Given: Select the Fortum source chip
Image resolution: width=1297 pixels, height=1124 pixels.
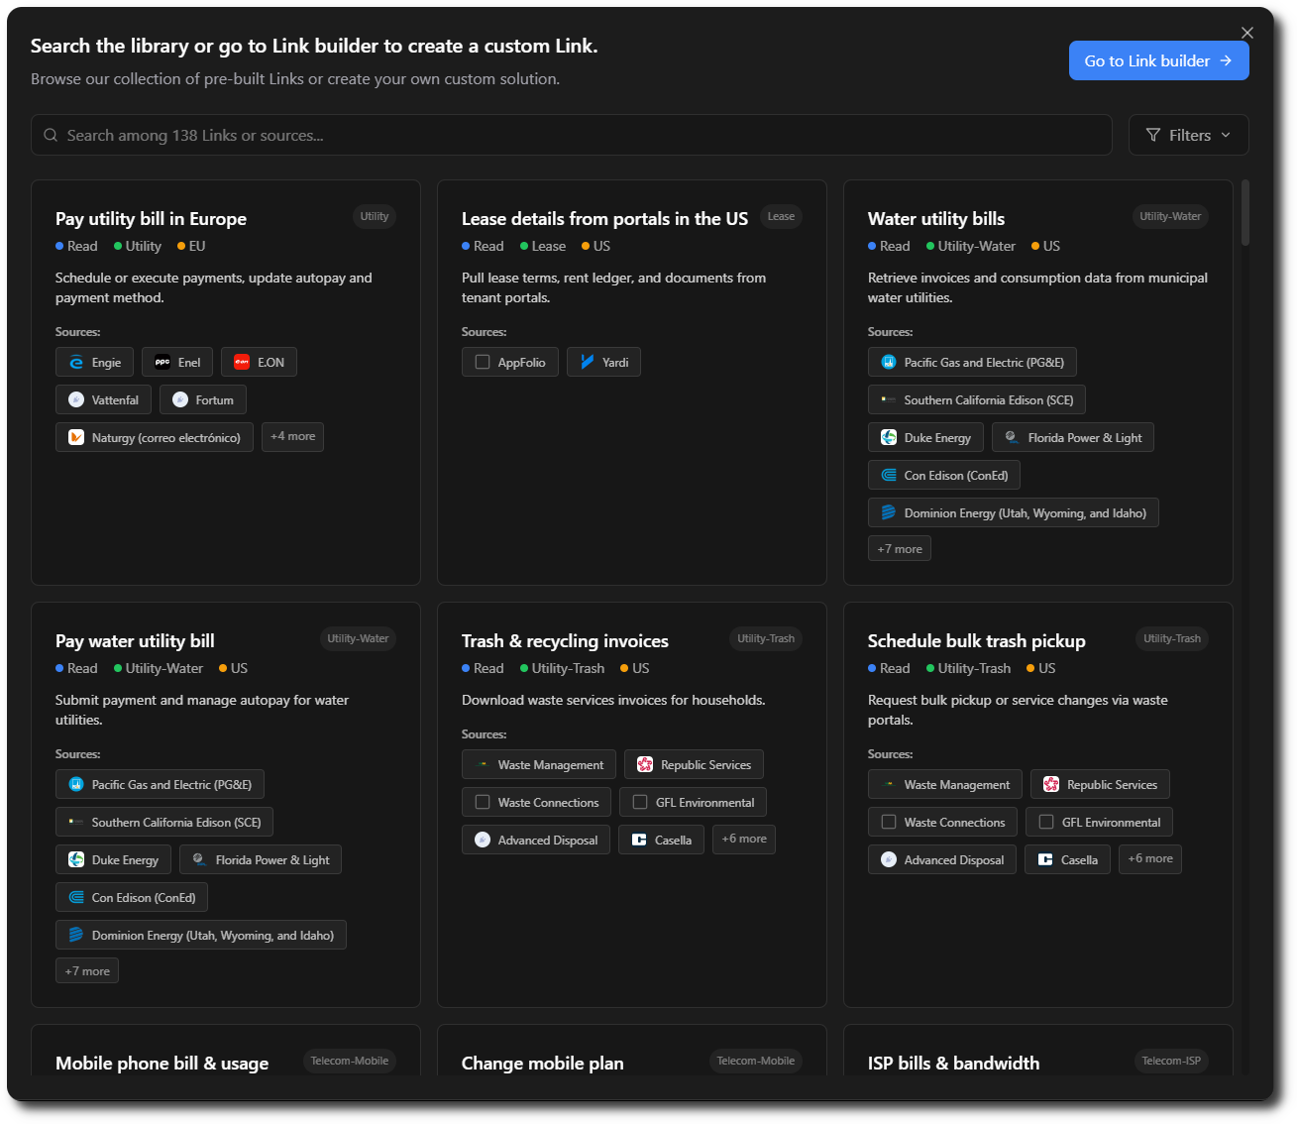Looking at the screenshot, I should tap(203, 400).
